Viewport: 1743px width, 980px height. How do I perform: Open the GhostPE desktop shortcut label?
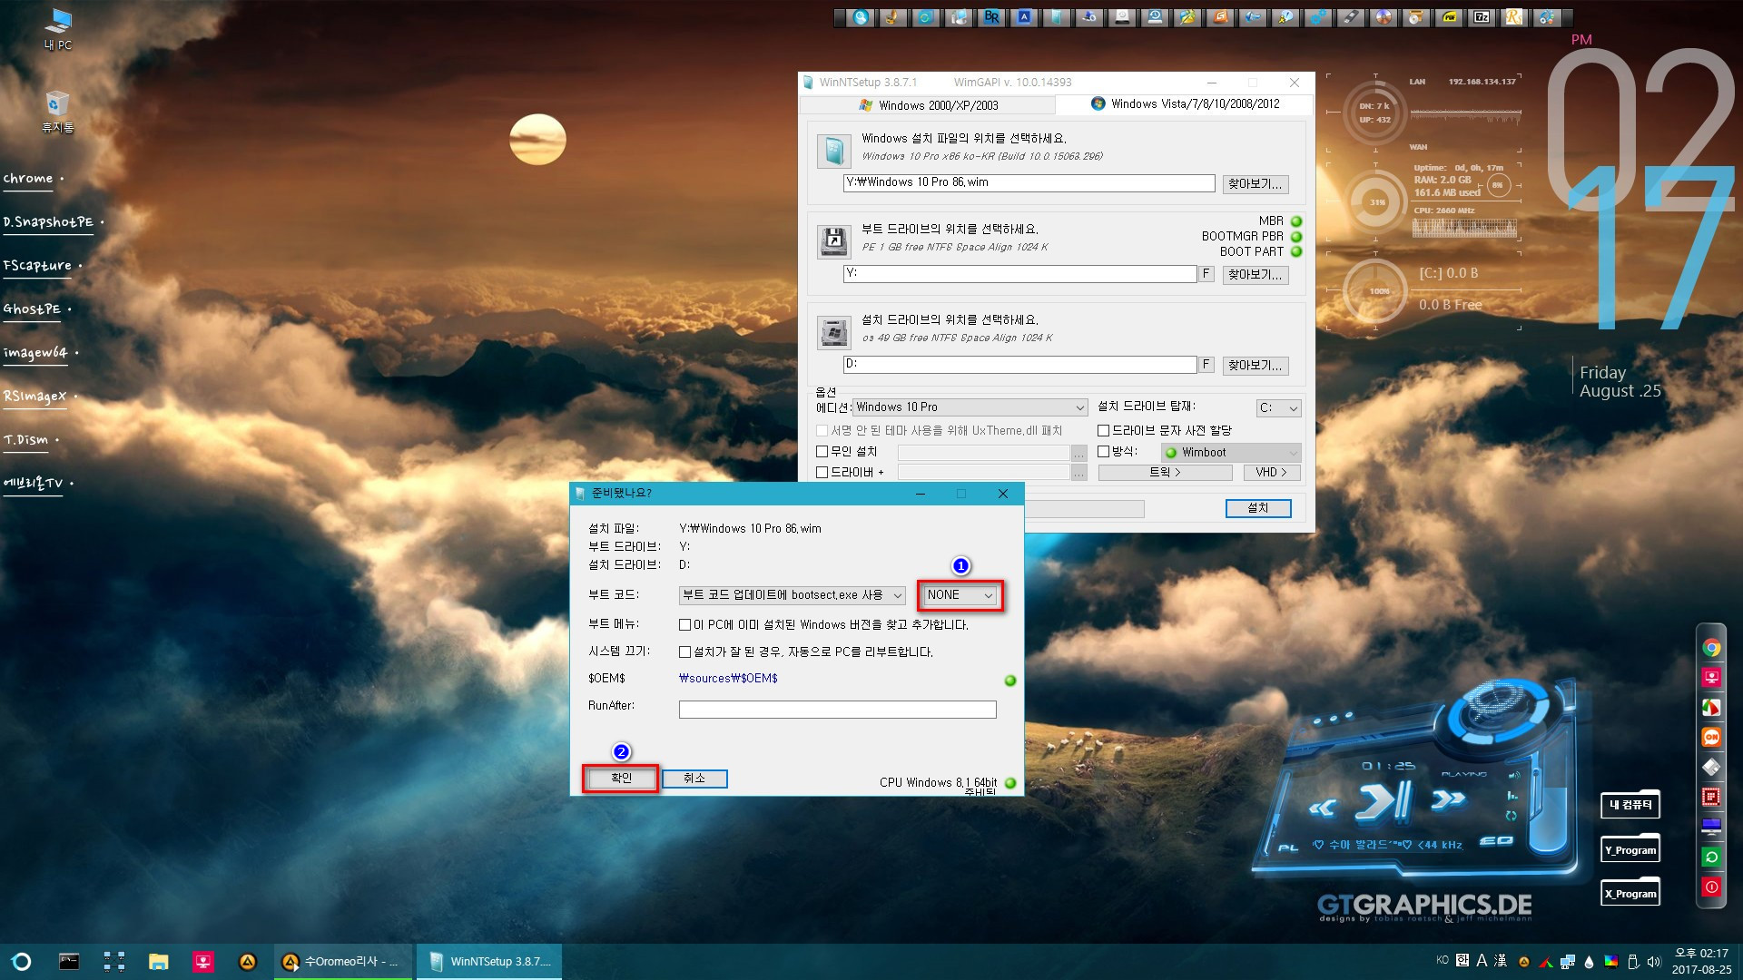pos(32,309)
